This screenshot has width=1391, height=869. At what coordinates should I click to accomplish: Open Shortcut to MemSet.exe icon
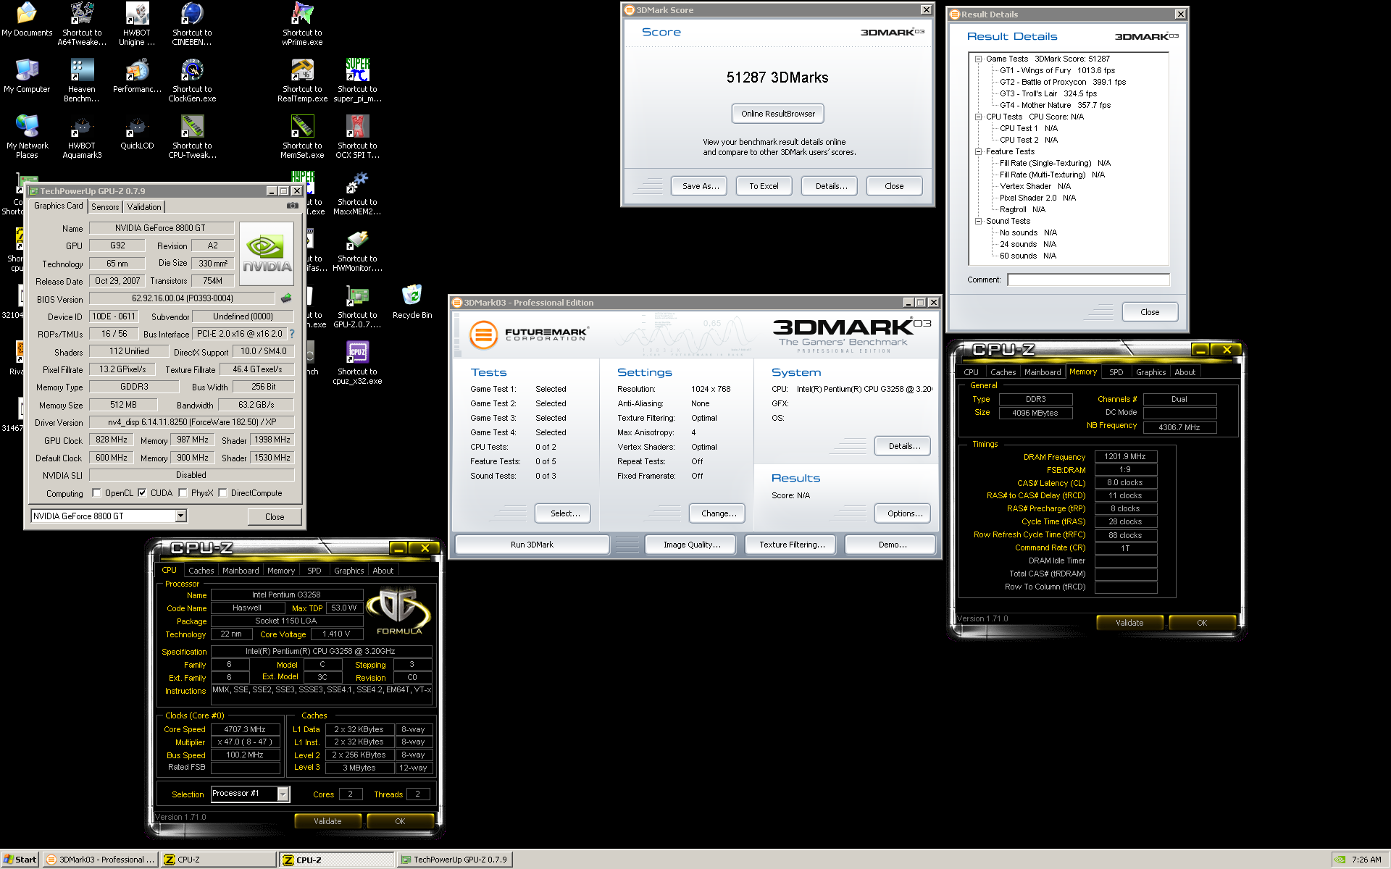(x=302, y=137)
